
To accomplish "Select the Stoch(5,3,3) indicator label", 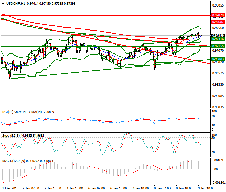I will (x=11, y=136).
